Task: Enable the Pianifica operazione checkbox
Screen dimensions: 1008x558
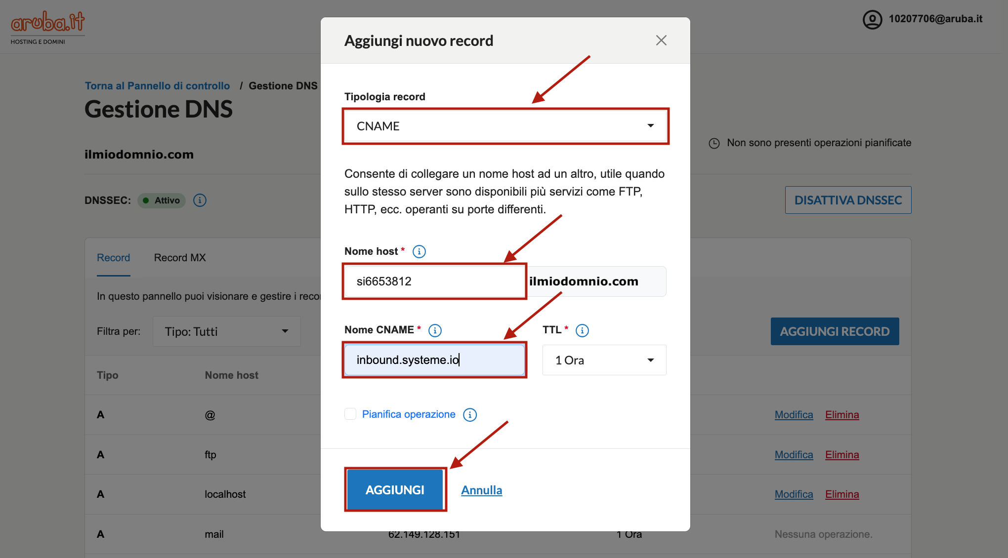Action: click(x=350, y=414)
